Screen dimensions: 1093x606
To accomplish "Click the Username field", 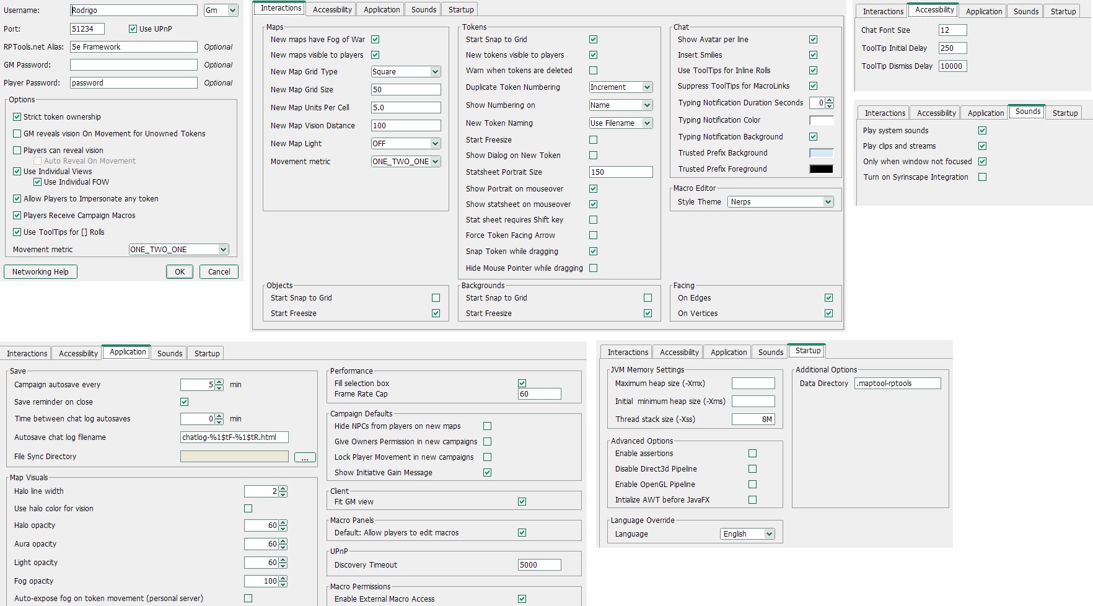I will click(x=134, y=11).
